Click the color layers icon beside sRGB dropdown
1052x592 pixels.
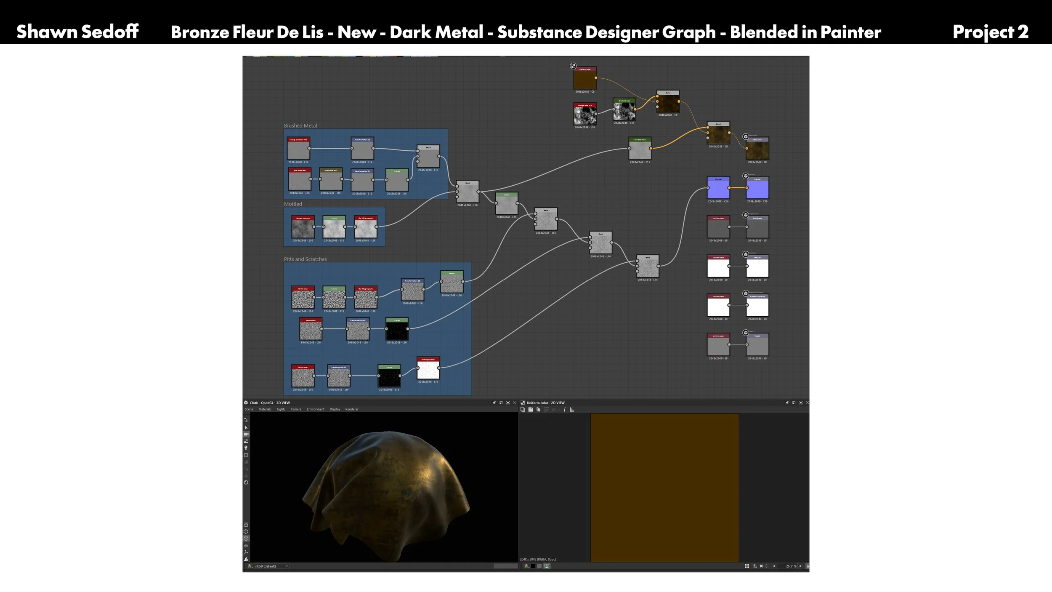tap(250, 566)
